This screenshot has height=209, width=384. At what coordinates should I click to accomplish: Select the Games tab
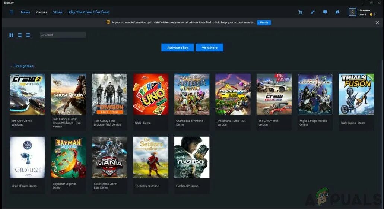42,12
